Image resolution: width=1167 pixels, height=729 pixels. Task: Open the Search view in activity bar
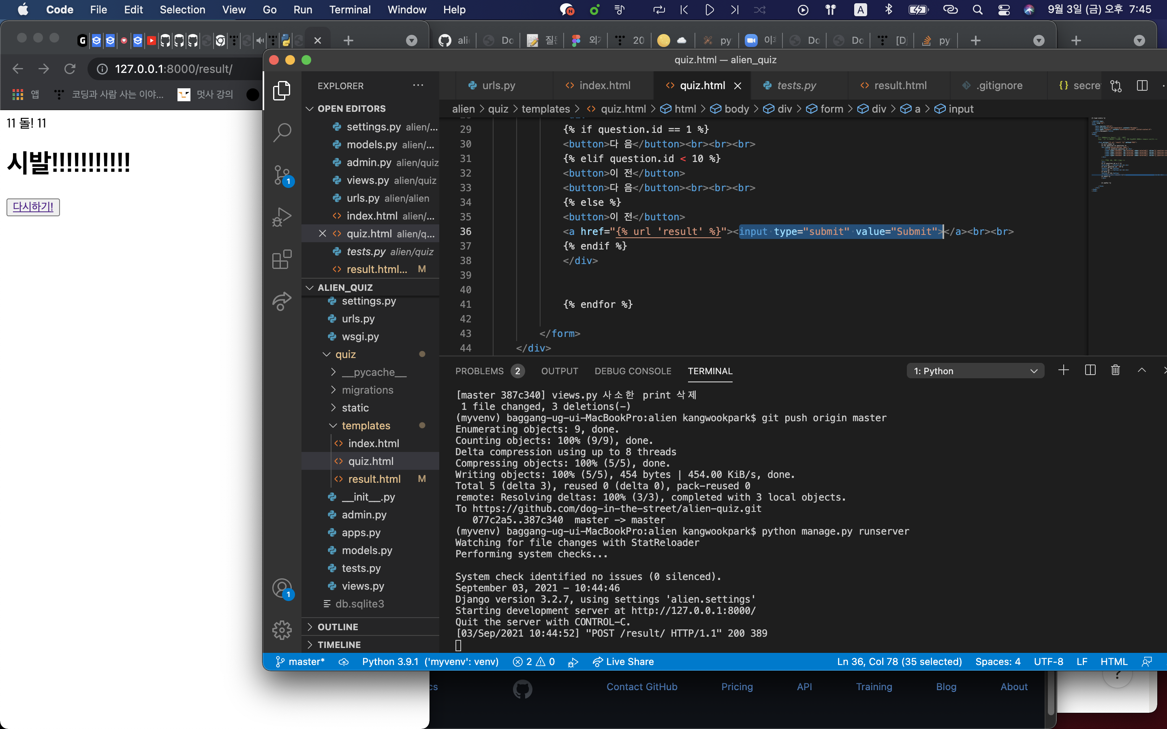[282, 132]
